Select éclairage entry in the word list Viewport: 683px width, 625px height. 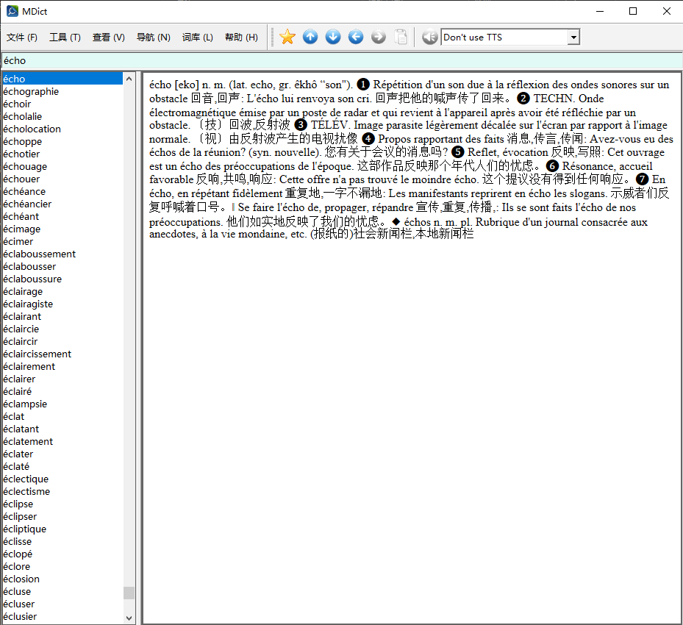[23, 292]
